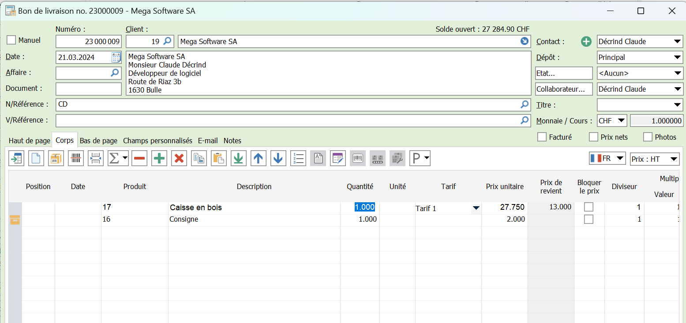The width and height of the screenshot is (686, 323).
Task: Open the E-mail tab
Action: click(x=208, y=141)
